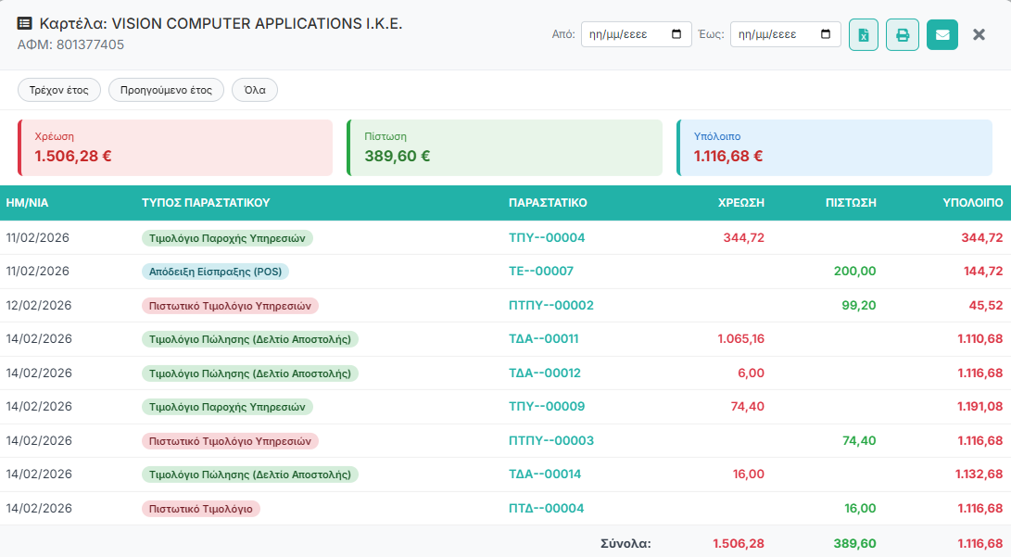Image resolution: width=1011 pixels, height=557 pixels.
Task: Print the customer ledger card
Action: tap(903, 35)
